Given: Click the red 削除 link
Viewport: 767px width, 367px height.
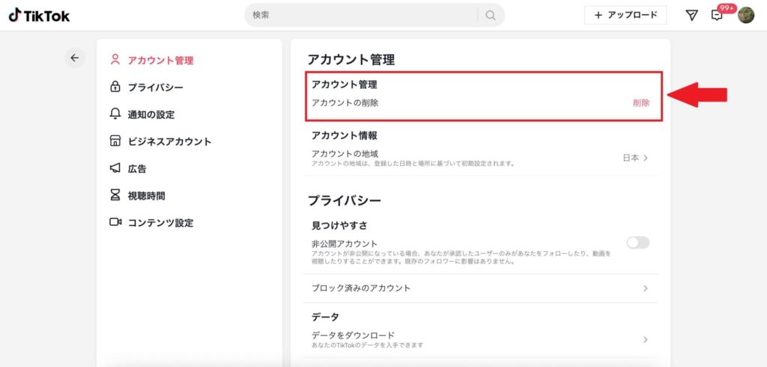Looking at the screenshot, I should point(641,102).
